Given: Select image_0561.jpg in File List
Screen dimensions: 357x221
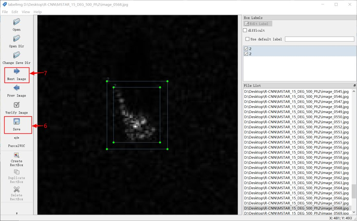Looking at the screenshot, I should (297, 173).
